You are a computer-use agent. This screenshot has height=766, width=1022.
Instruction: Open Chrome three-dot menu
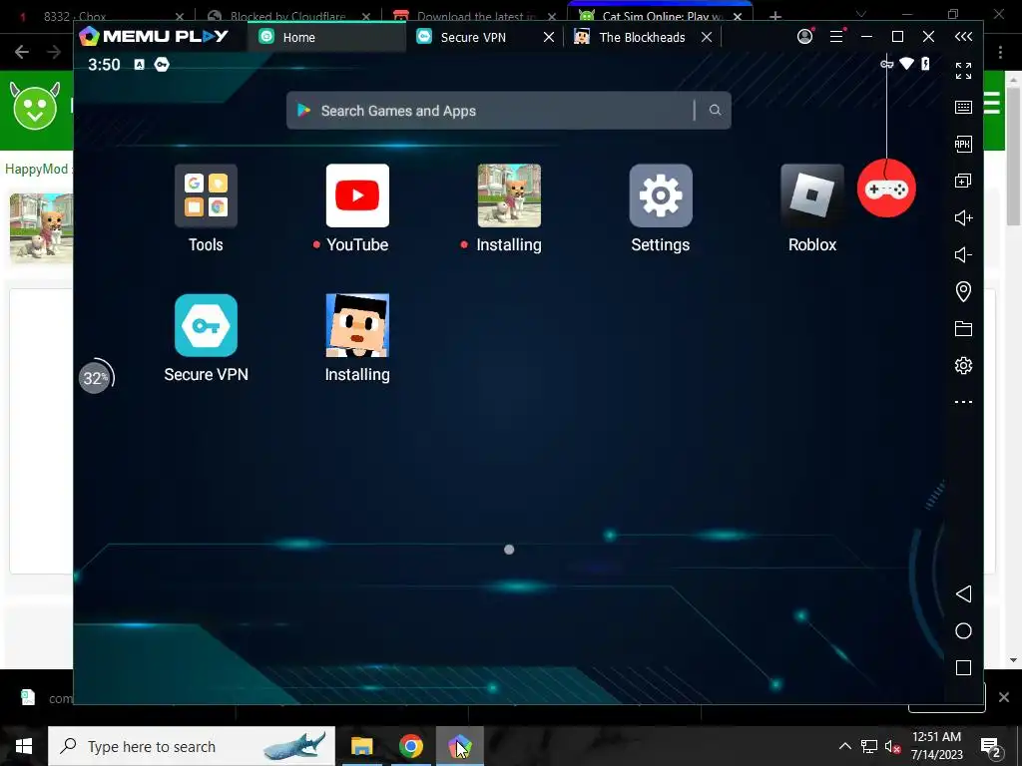(x=1000, y=52)
